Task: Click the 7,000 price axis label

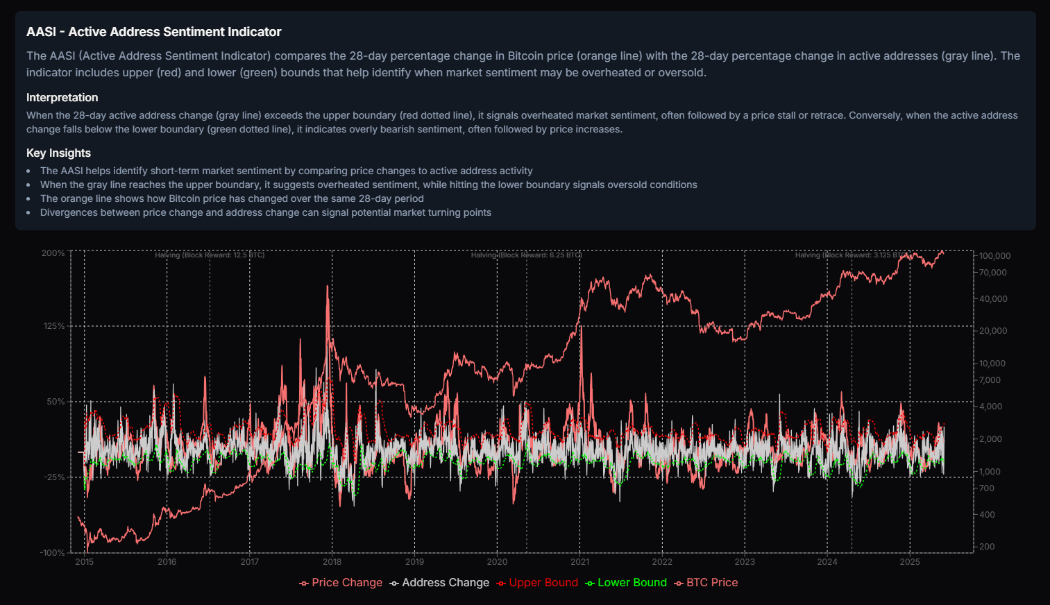Action: click(990, 380)
